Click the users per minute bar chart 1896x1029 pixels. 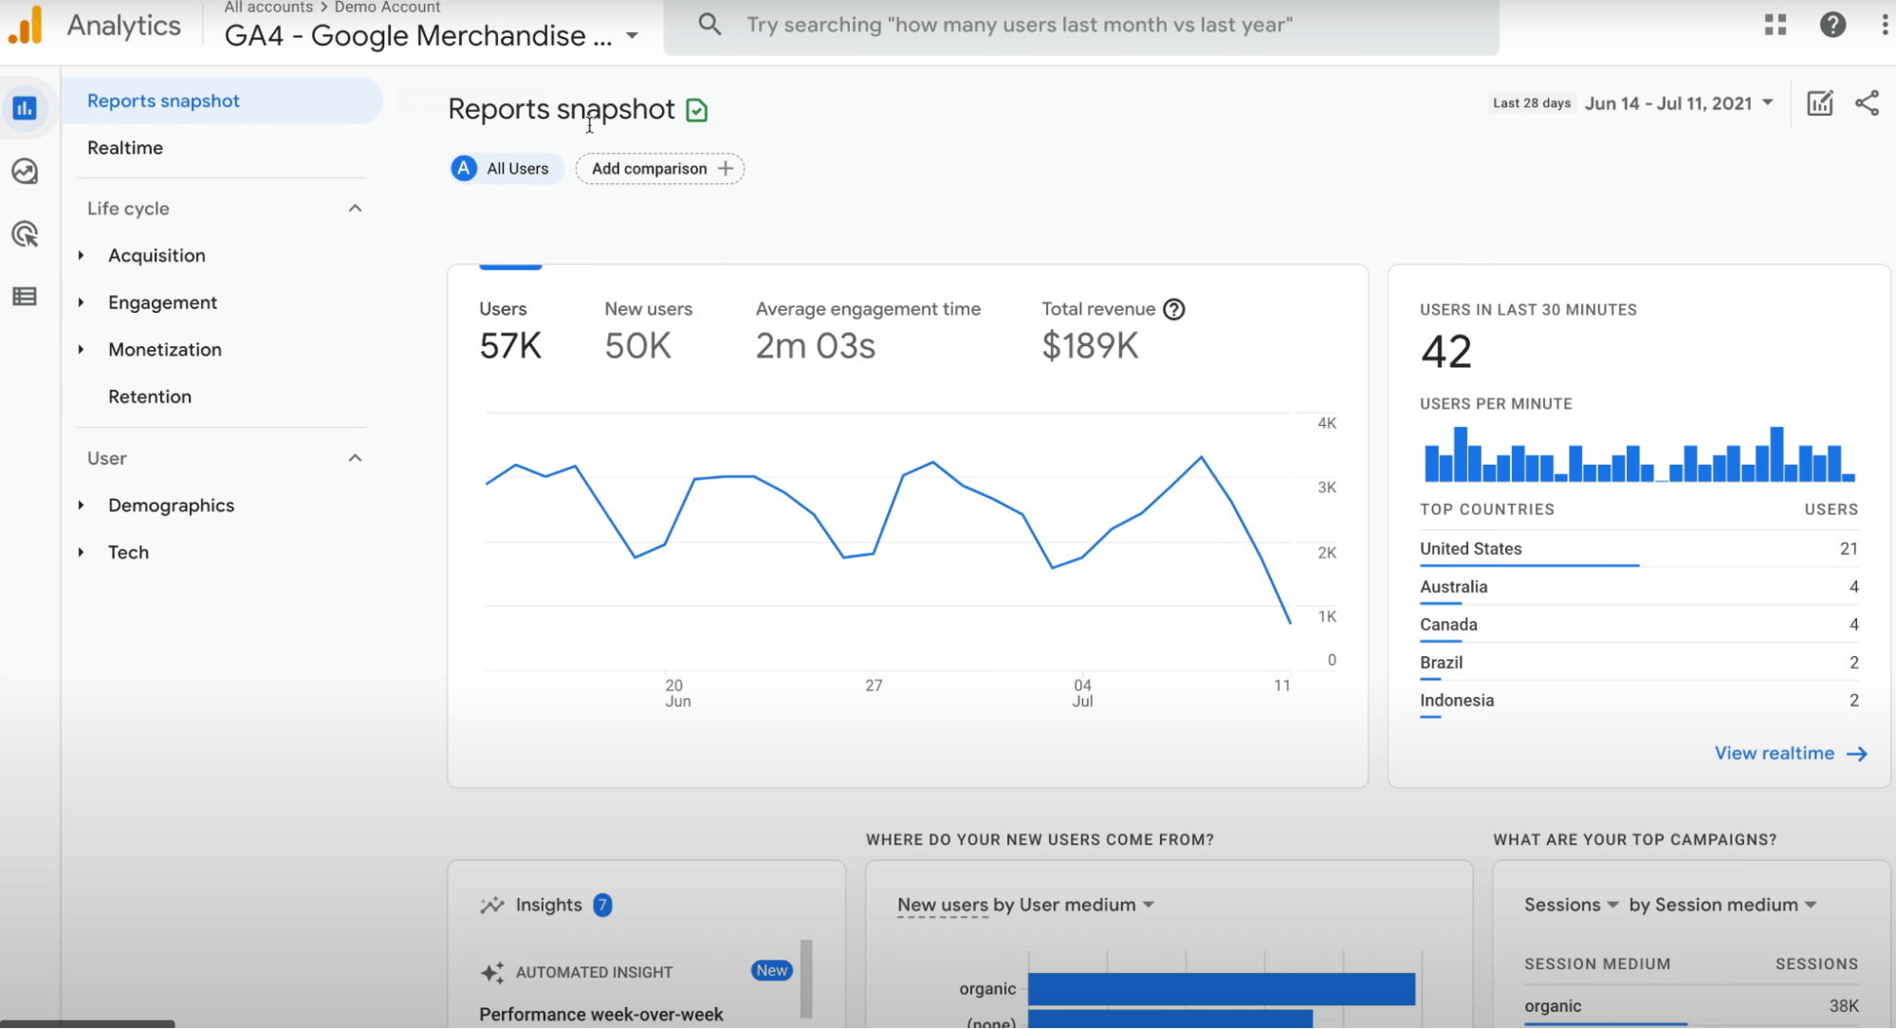pos(1639,454)
